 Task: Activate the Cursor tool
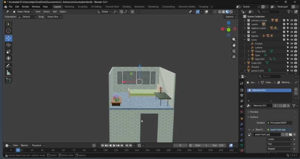pos(8,31)
